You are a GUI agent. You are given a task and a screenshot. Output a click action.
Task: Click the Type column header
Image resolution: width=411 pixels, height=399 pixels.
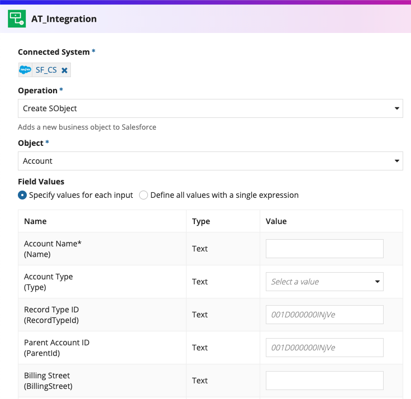coord(201,221)
